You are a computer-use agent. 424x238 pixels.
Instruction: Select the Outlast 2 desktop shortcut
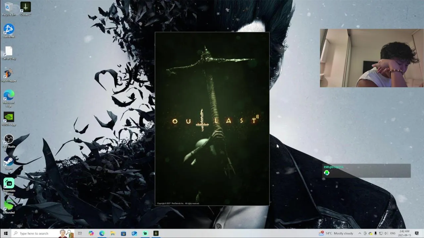(26, 9)
